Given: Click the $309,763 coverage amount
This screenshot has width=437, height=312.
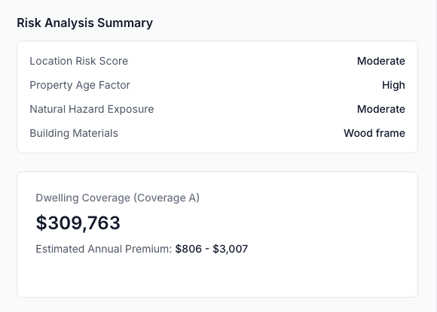Looking at the screenshot, I should (78, 223).
